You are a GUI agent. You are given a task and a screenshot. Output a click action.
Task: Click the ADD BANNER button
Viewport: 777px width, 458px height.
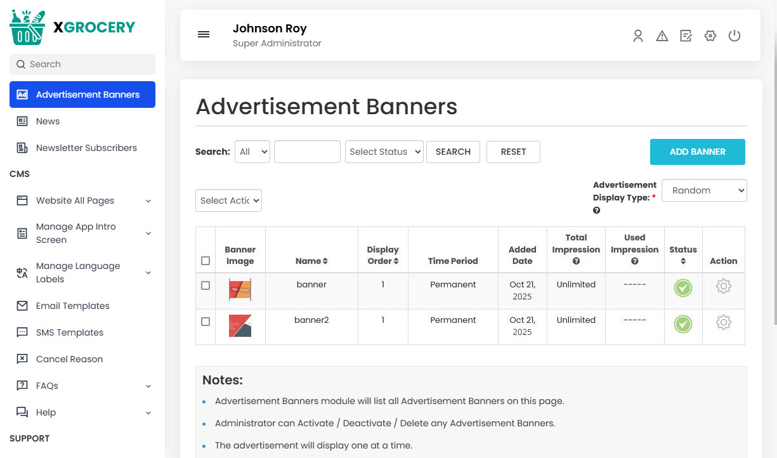pos(698,152)
